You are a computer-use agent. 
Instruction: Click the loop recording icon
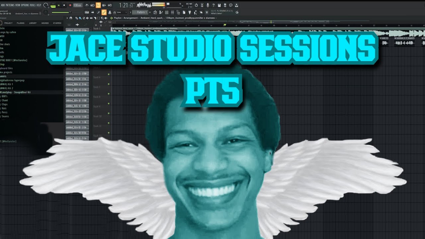pyautogui.click(x=110, y=5)
